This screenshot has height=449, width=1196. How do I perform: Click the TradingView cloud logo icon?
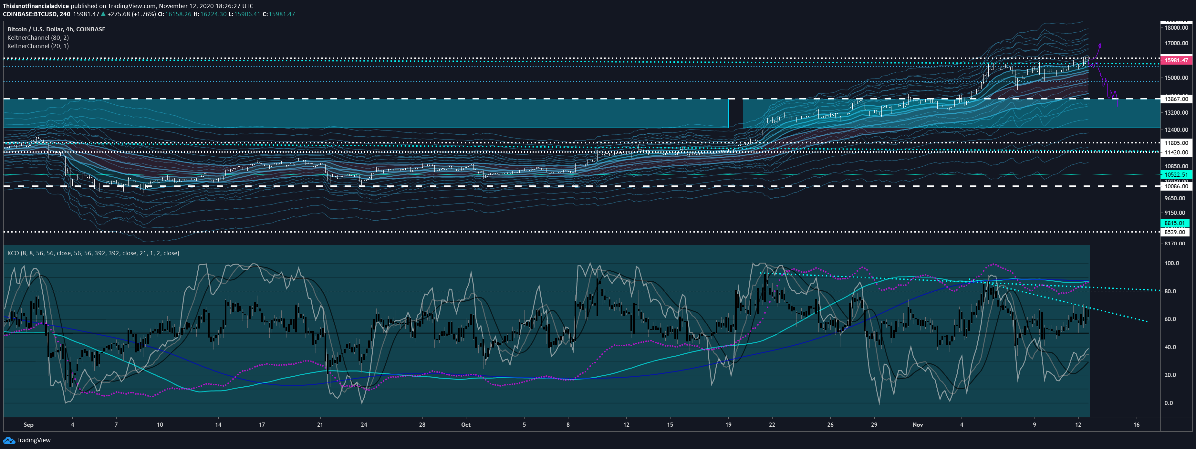(9, 440)
